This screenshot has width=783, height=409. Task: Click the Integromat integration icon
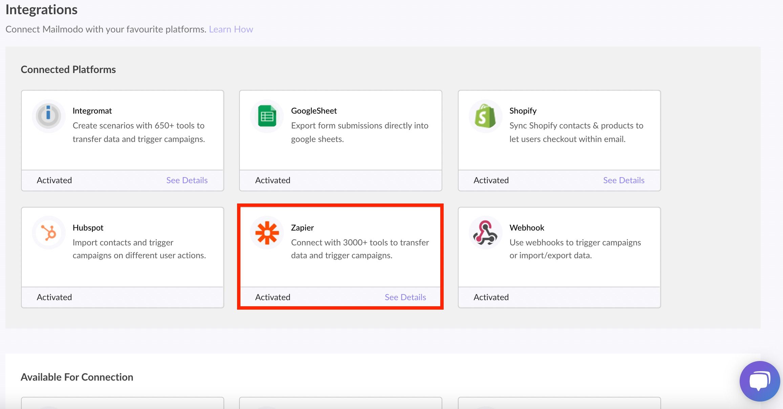(48, 116)
